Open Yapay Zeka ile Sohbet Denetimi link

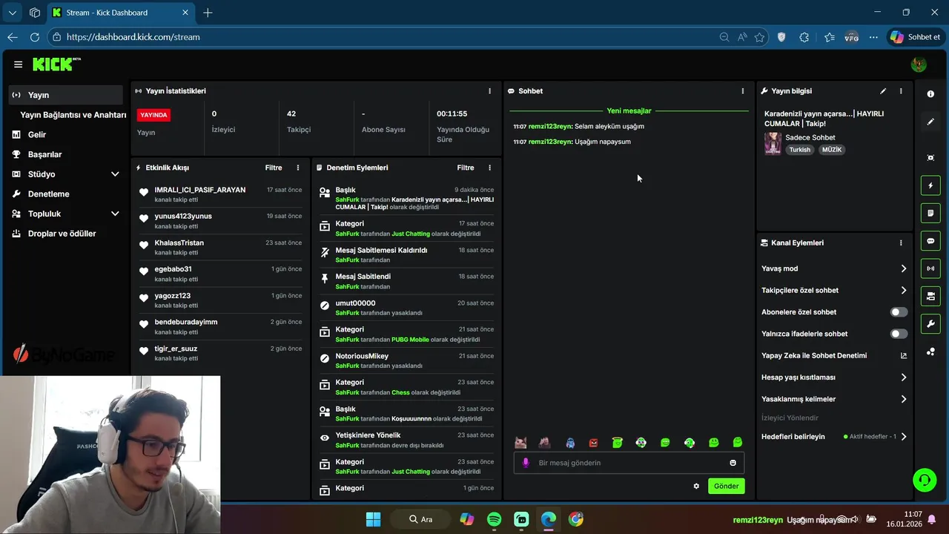[834, 355]
